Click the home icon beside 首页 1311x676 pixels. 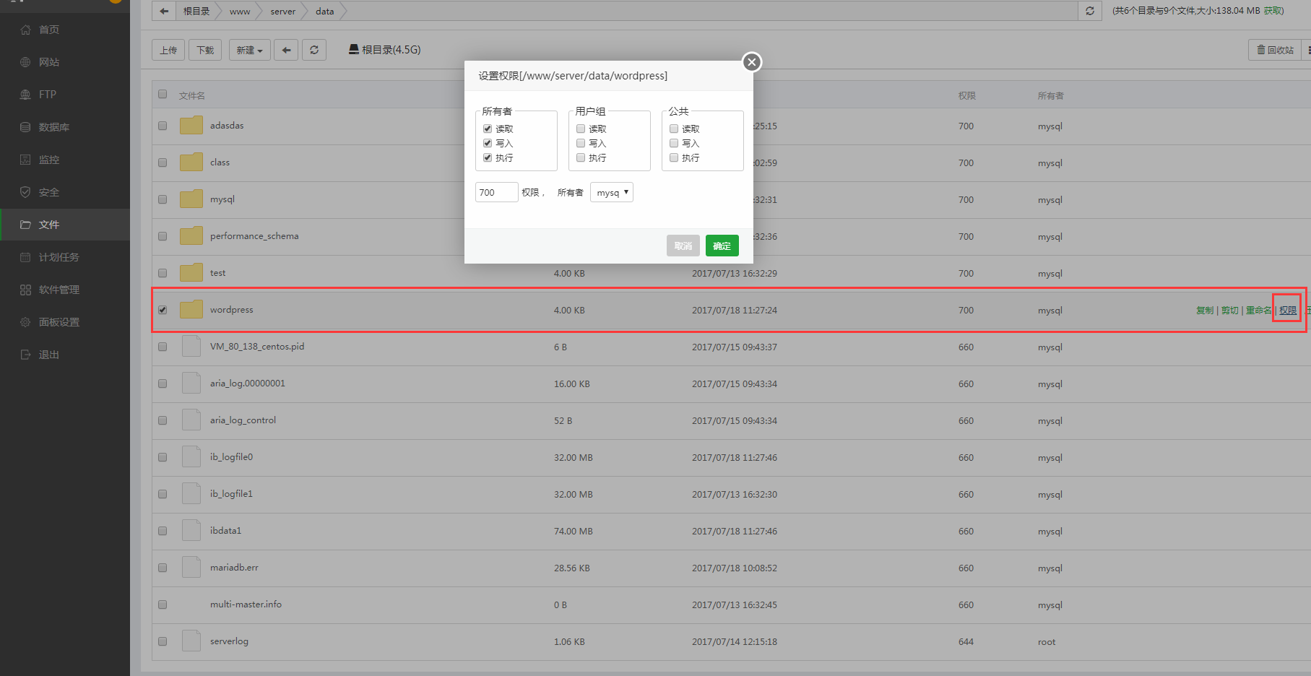click(x=25, y=30)
